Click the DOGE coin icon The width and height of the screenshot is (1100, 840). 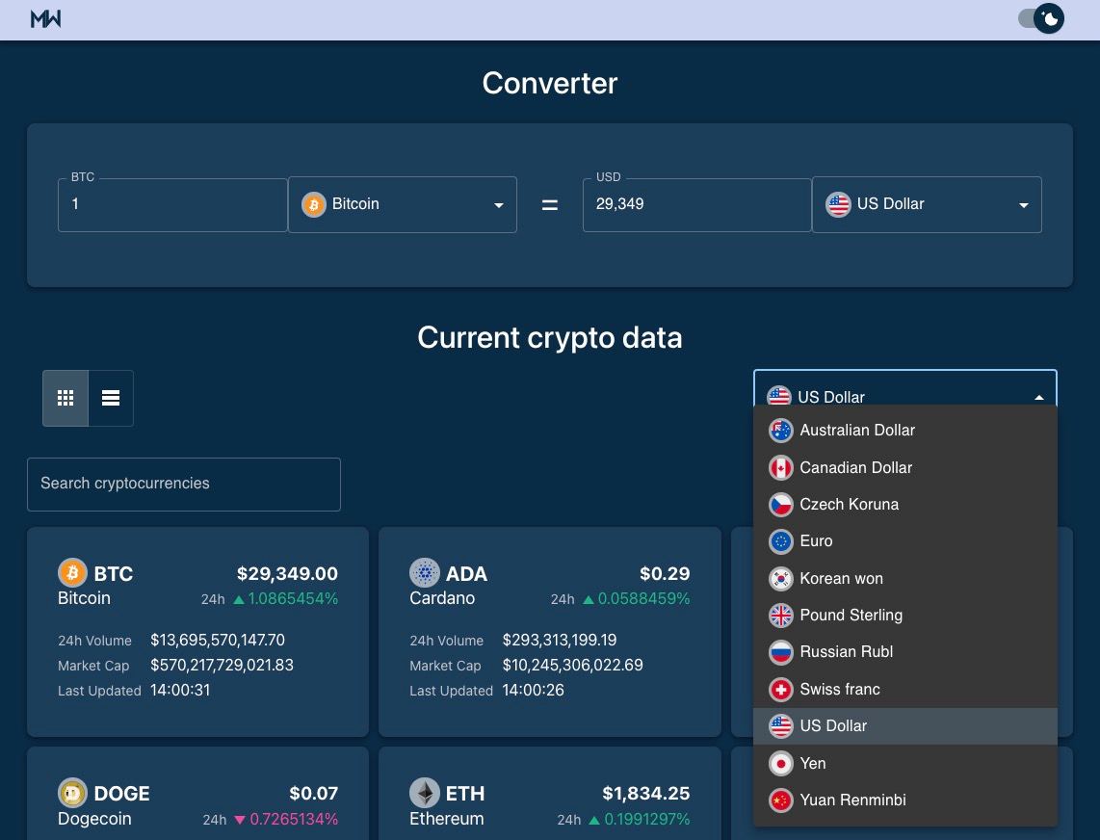point(72,793)
